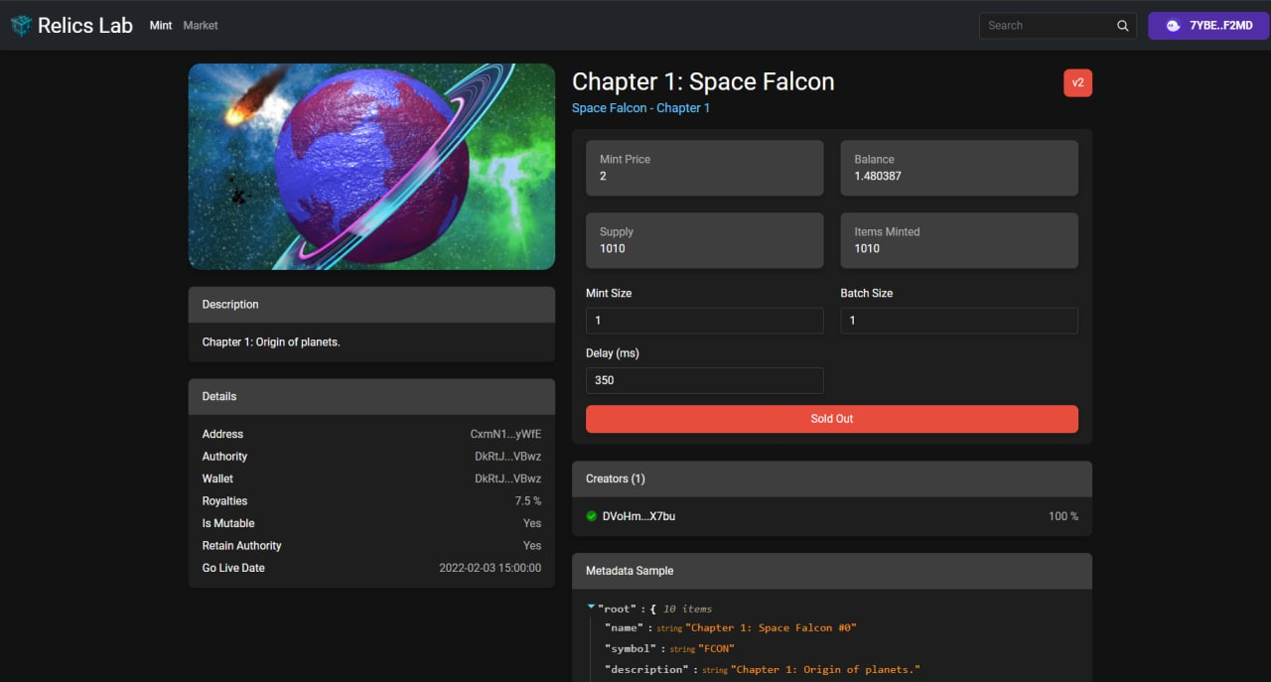Image resolution: width=1271 pixels, height=682 pixels.
Task: Click the Mint Price card
Action: [705, 168]
